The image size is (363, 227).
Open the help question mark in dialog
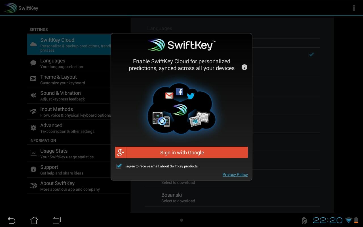click(x=244, y=67)
